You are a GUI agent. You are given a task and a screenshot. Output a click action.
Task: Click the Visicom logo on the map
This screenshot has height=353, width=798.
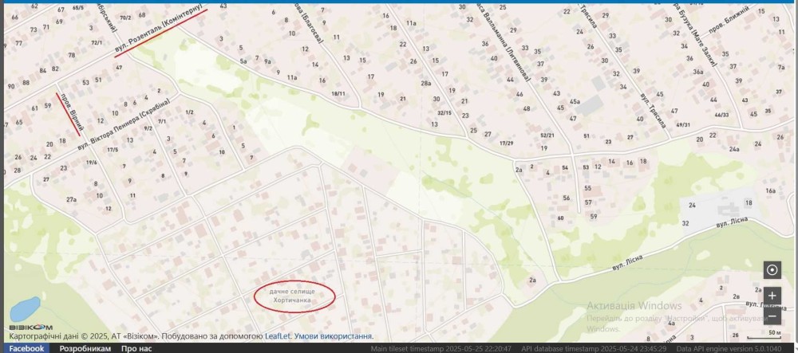31,328
